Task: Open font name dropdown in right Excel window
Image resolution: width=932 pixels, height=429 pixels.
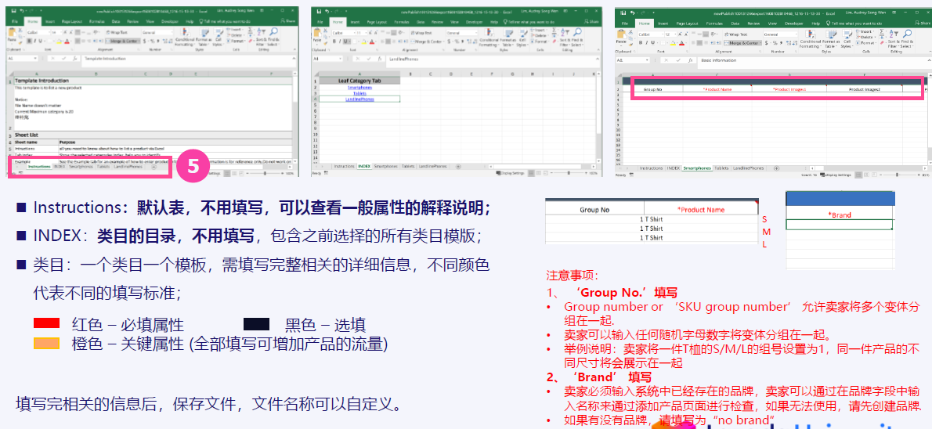Action: coord(663,34)
